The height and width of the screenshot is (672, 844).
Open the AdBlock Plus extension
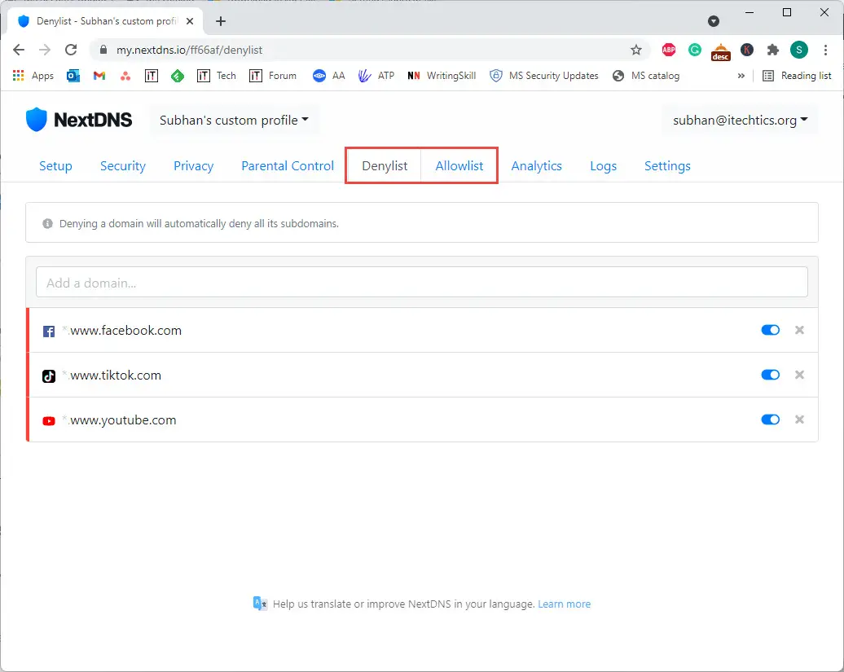point(669,50)
